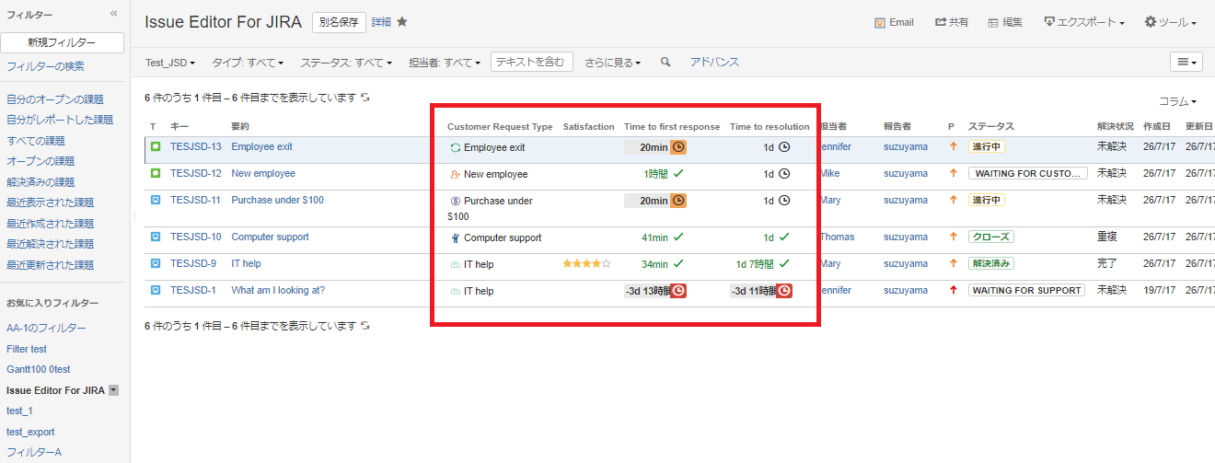Sort by Customer Request Type column header

point(500,126)
